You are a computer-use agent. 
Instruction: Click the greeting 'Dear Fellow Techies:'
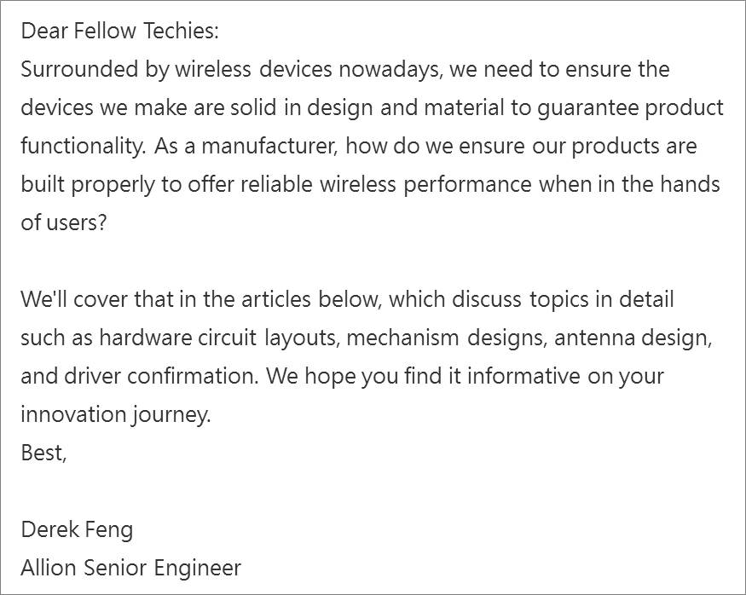(x=120, y=31)
